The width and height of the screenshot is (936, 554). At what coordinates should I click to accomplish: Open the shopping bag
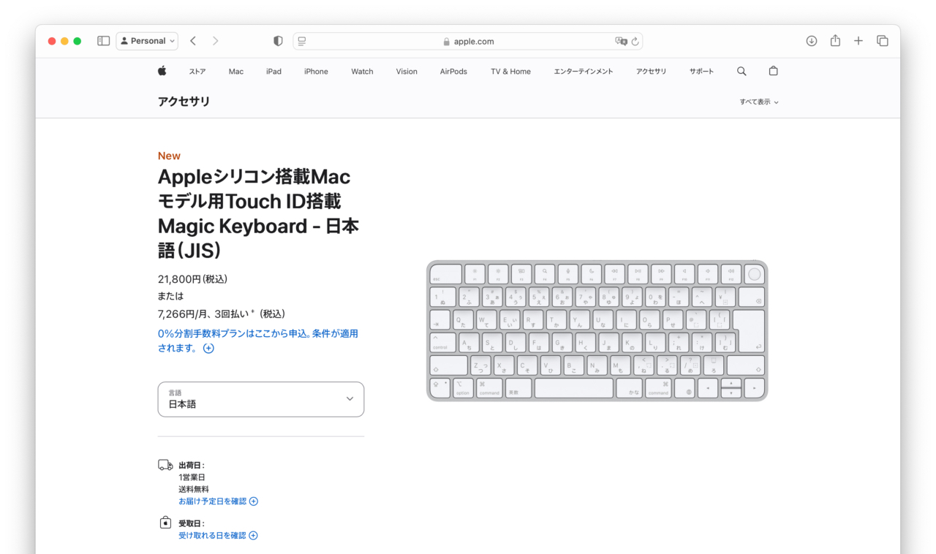point(774,71)
